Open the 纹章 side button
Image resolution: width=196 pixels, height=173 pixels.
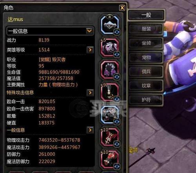(x=146, y=86)
